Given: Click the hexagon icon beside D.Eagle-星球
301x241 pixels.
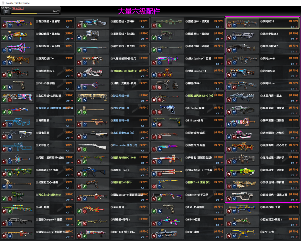Looking at the screenshot, I should [186, 108].
